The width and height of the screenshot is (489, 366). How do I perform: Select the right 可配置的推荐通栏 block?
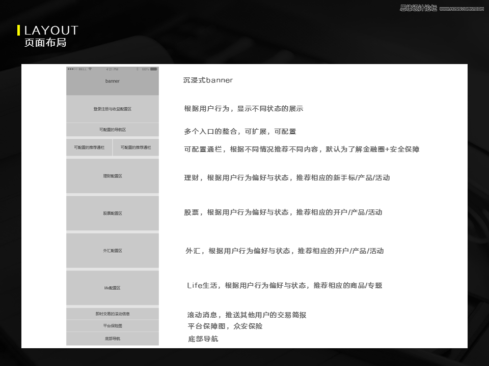click(x=135, y=147)
